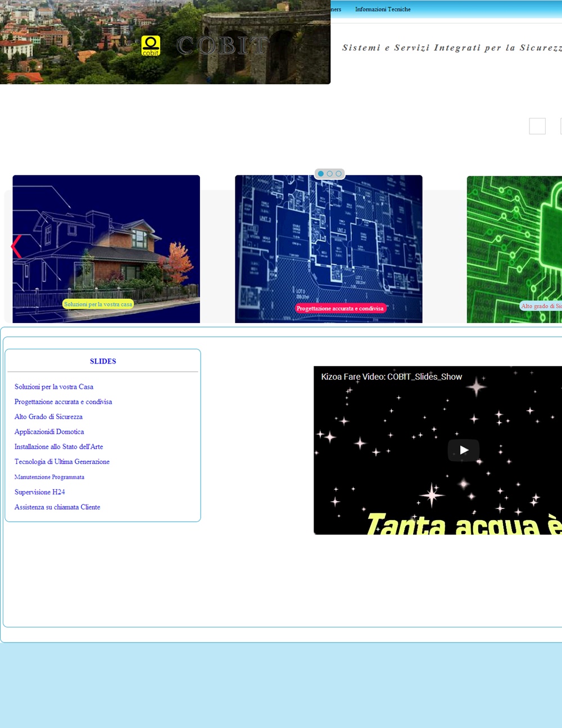Open 'Soluzioni per la vostra Casa' link
Screen dimensions: 562x728
pos(54,387)
